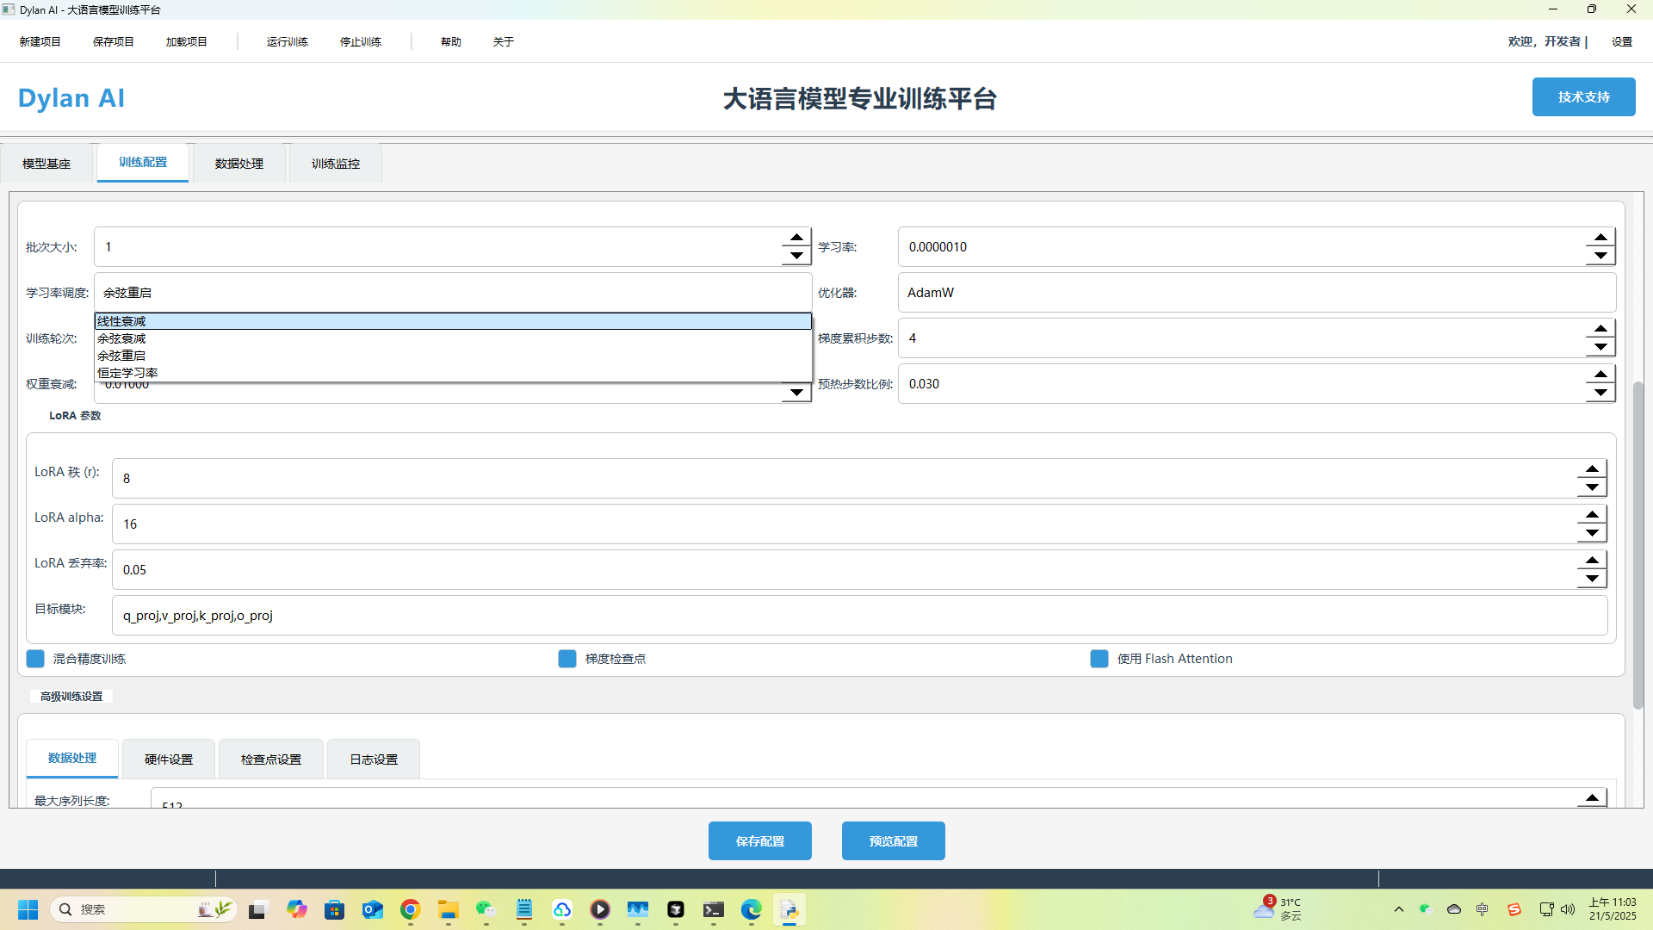
Task: Open the Microsoft Store taskbar icon
Action: coord(334,909)
